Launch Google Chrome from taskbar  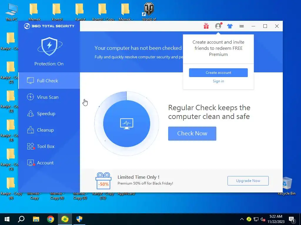[51, 219]
